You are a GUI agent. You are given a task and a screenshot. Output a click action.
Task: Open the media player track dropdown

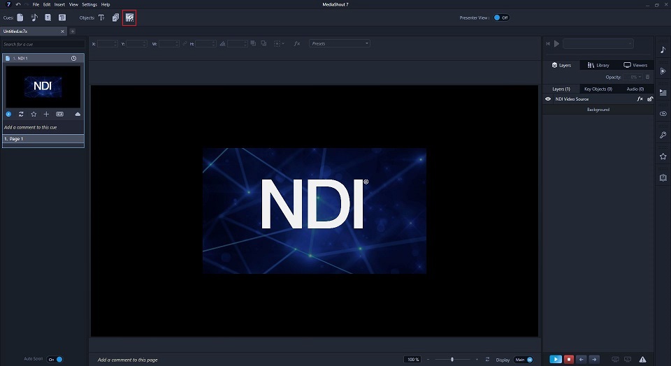pos(598,43)
